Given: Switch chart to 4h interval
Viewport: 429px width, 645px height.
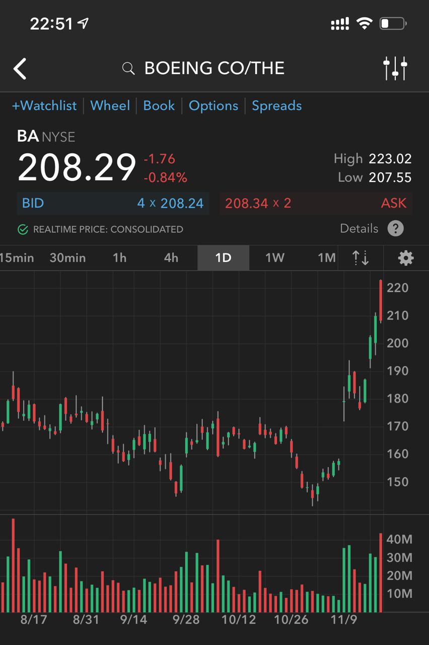Looking at the screenshot, I should (x=171, y=258).
